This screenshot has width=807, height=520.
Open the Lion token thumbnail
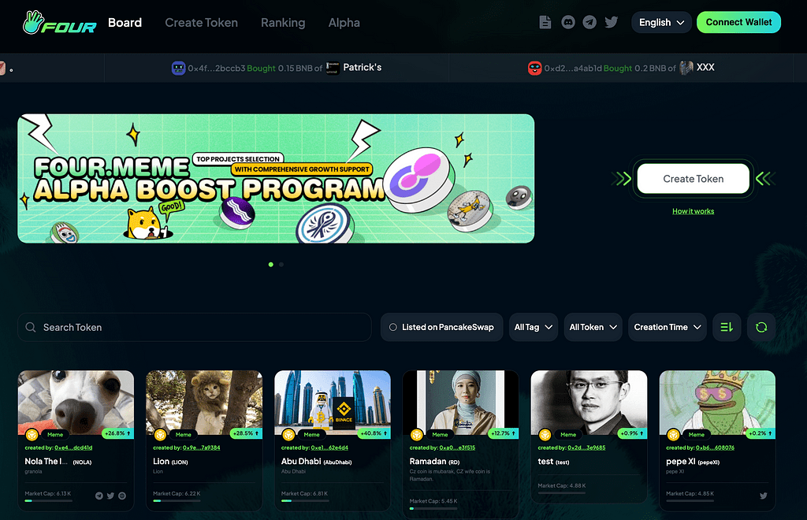(204, 403)
